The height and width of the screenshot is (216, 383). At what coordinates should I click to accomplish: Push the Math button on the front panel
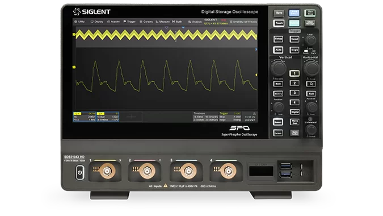[x=278, y=84]
